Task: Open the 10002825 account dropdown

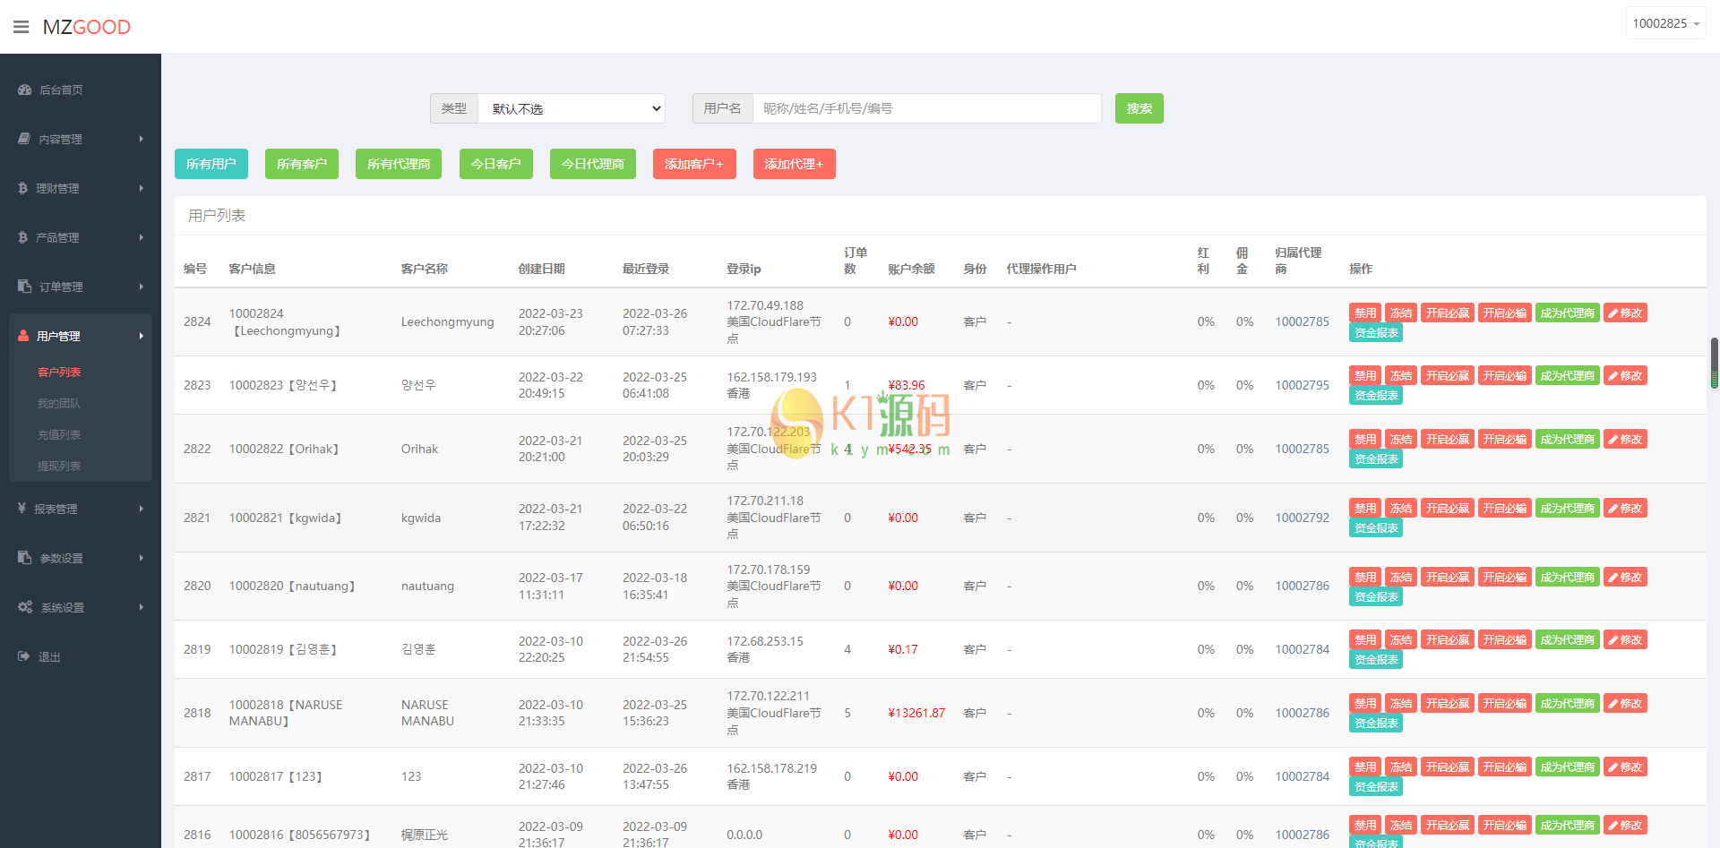Action: point(1665,24)
